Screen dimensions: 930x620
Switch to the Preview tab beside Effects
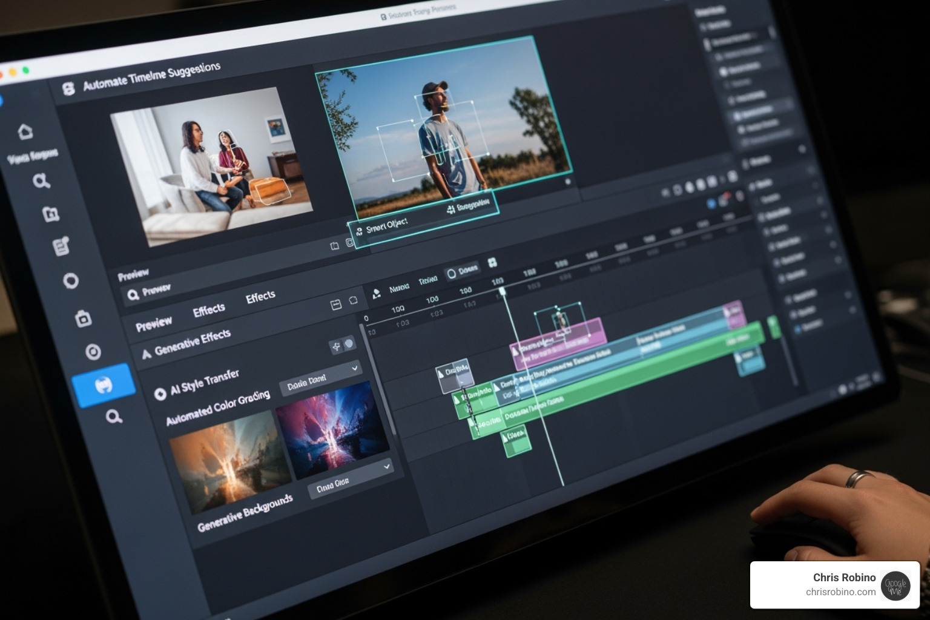point(154,324)
